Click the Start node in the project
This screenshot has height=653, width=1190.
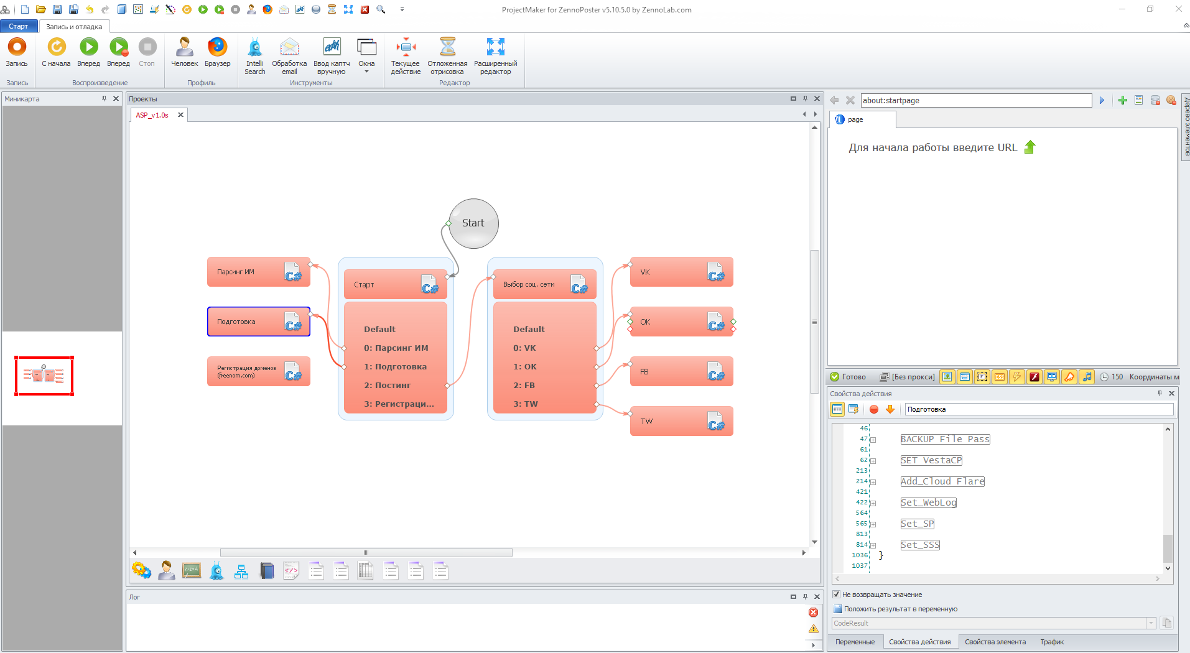coord(473,223)
